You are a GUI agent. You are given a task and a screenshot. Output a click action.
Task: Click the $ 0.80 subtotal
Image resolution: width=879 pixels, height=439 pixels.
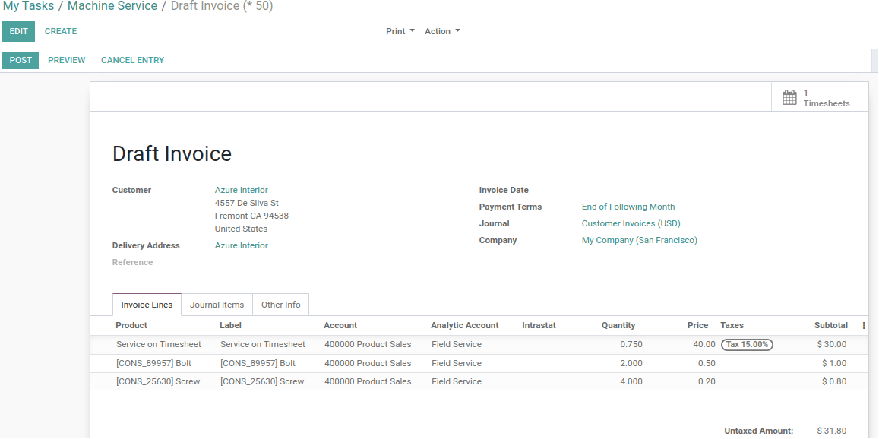click(x=834, y=381)
